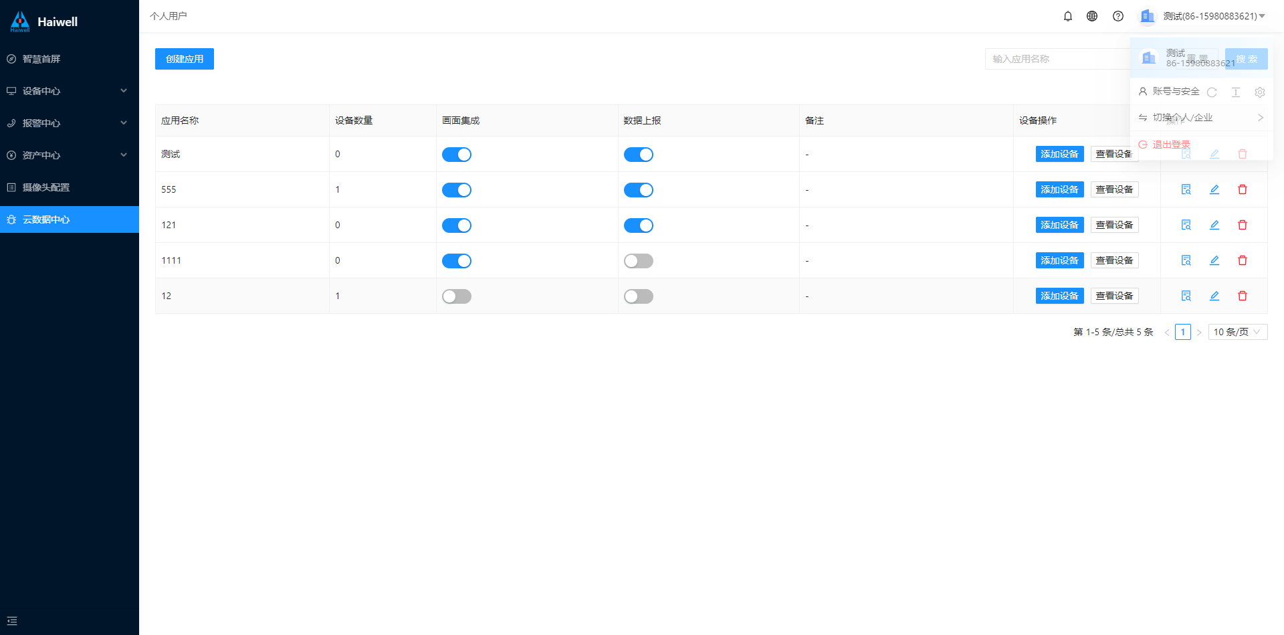Open details icon for app 555
This screenshot has height=635, width=1284.
click(1186, 189)
